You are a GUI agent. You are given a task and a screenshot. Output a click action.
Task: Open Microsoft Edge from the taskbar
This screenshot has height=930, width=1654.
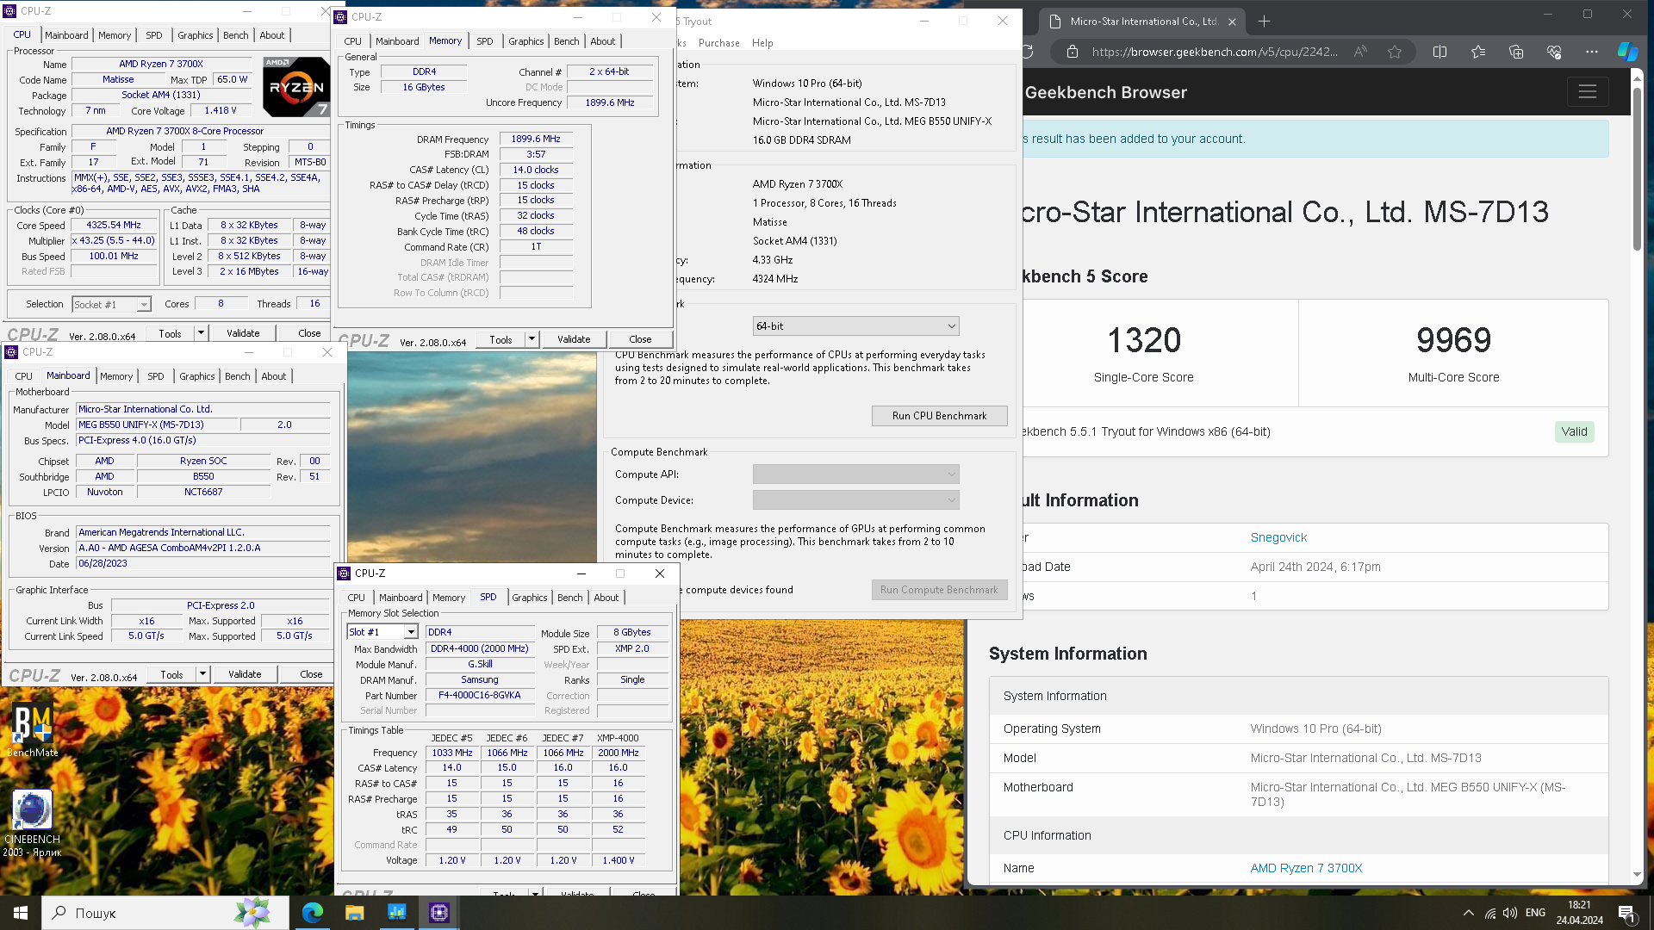(312, 913)
